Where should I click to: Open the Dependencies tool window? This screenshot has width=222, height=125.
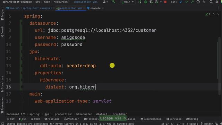pos(151,119)
